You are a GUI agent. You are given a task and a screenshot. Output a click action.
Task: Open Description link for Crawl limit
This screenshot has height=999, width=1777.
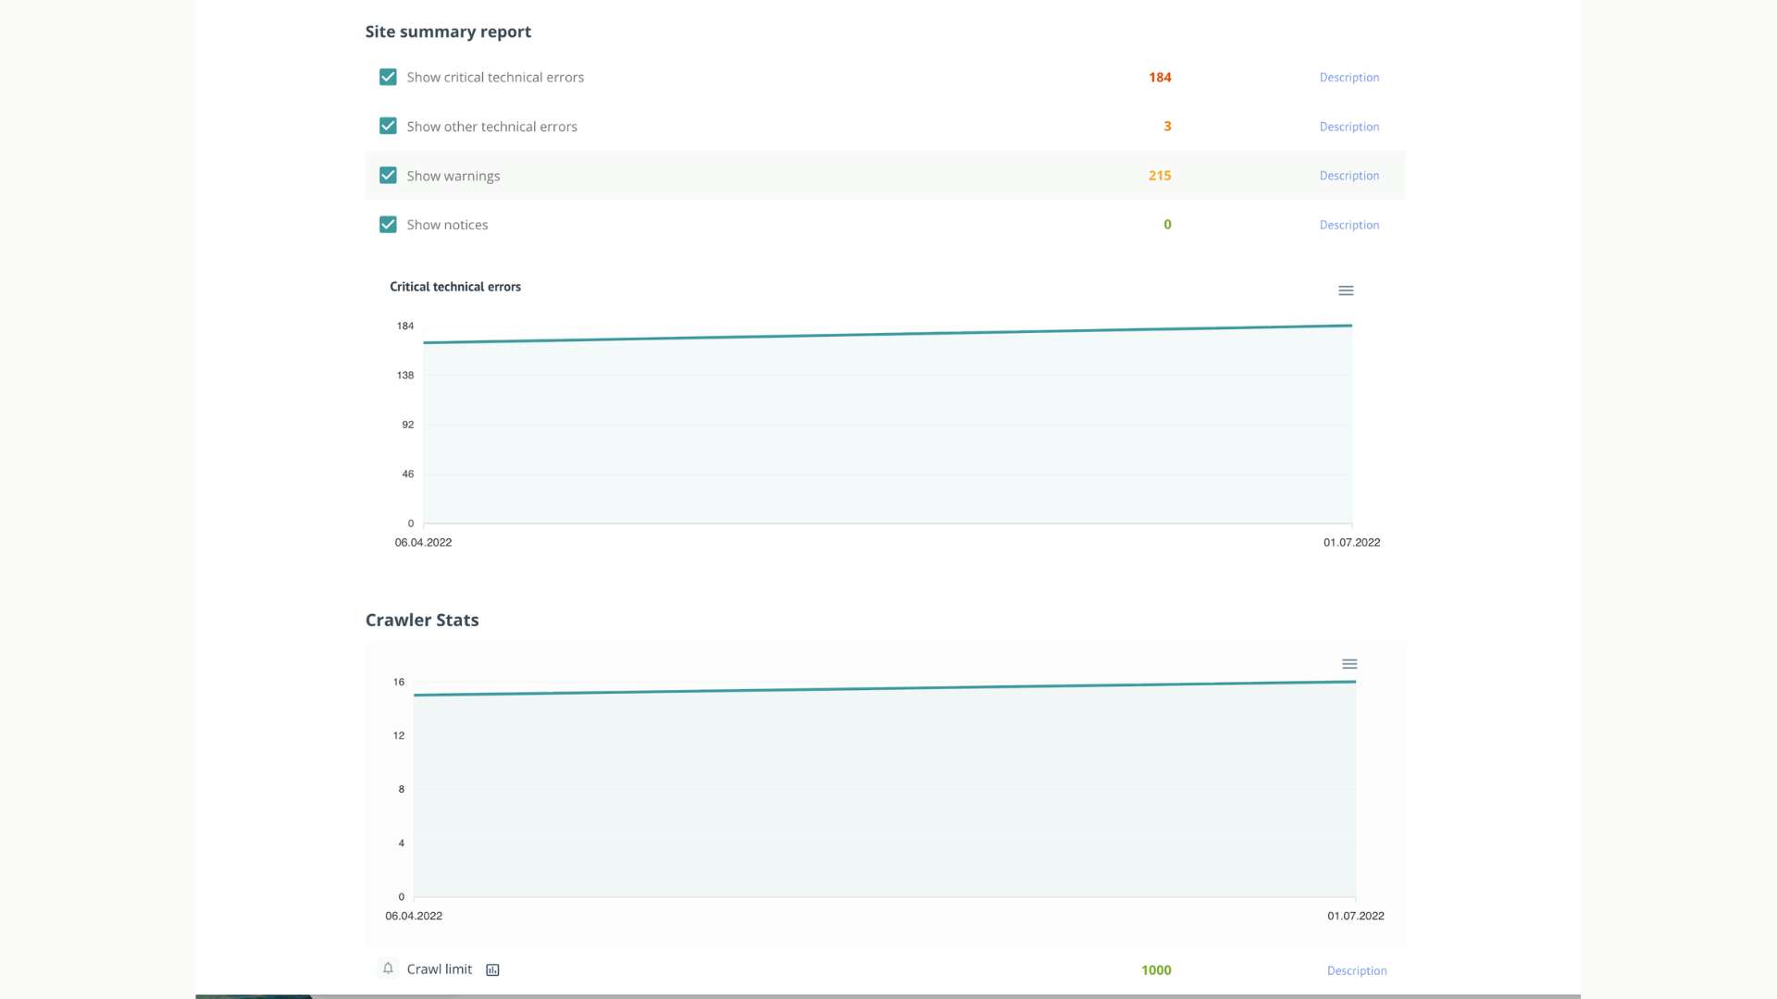pyautogui.click(x=1357, y=970)
